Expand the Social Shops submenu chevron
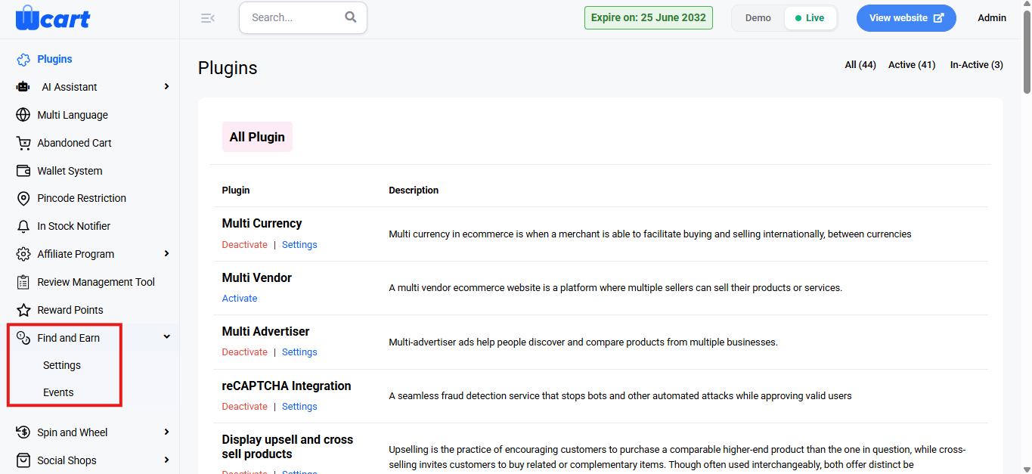The image size is (1032, 474). pyautogui.click(x=166, y=460)
